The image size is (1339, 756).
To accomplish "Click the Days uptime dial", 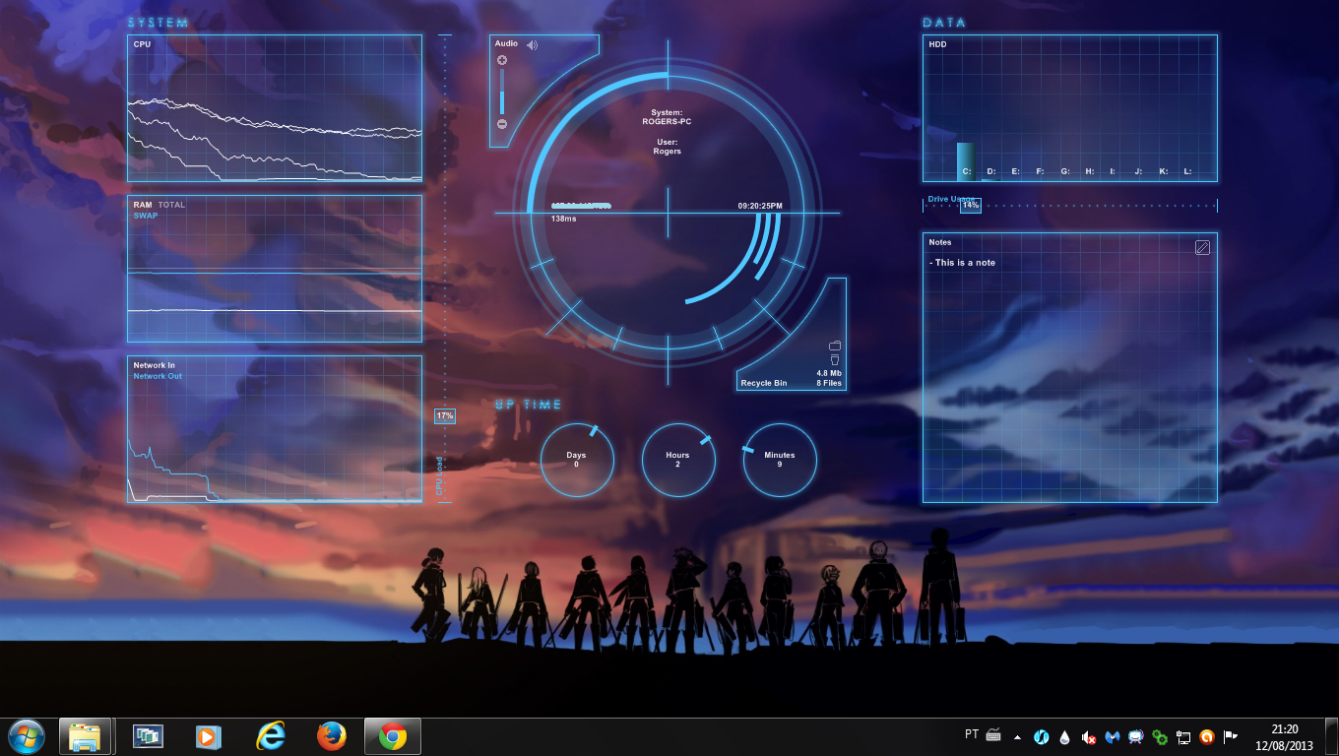I will [577, 460].
